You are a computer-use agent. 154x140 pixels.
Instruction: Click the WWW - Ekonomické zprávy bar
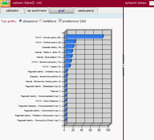click(x=68, y=61)
